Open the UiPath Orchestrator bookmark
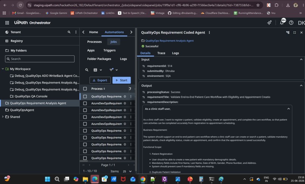 (x=84, y=13)
